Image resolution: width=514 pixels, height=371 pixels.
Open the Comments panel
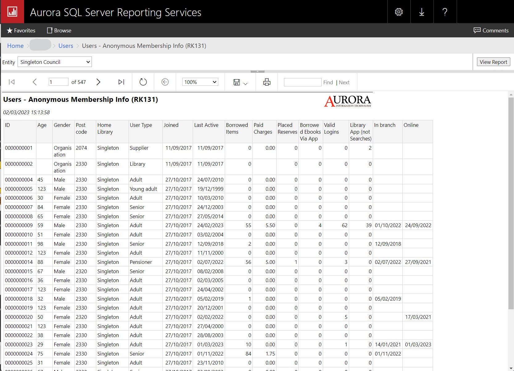[491, 31]
